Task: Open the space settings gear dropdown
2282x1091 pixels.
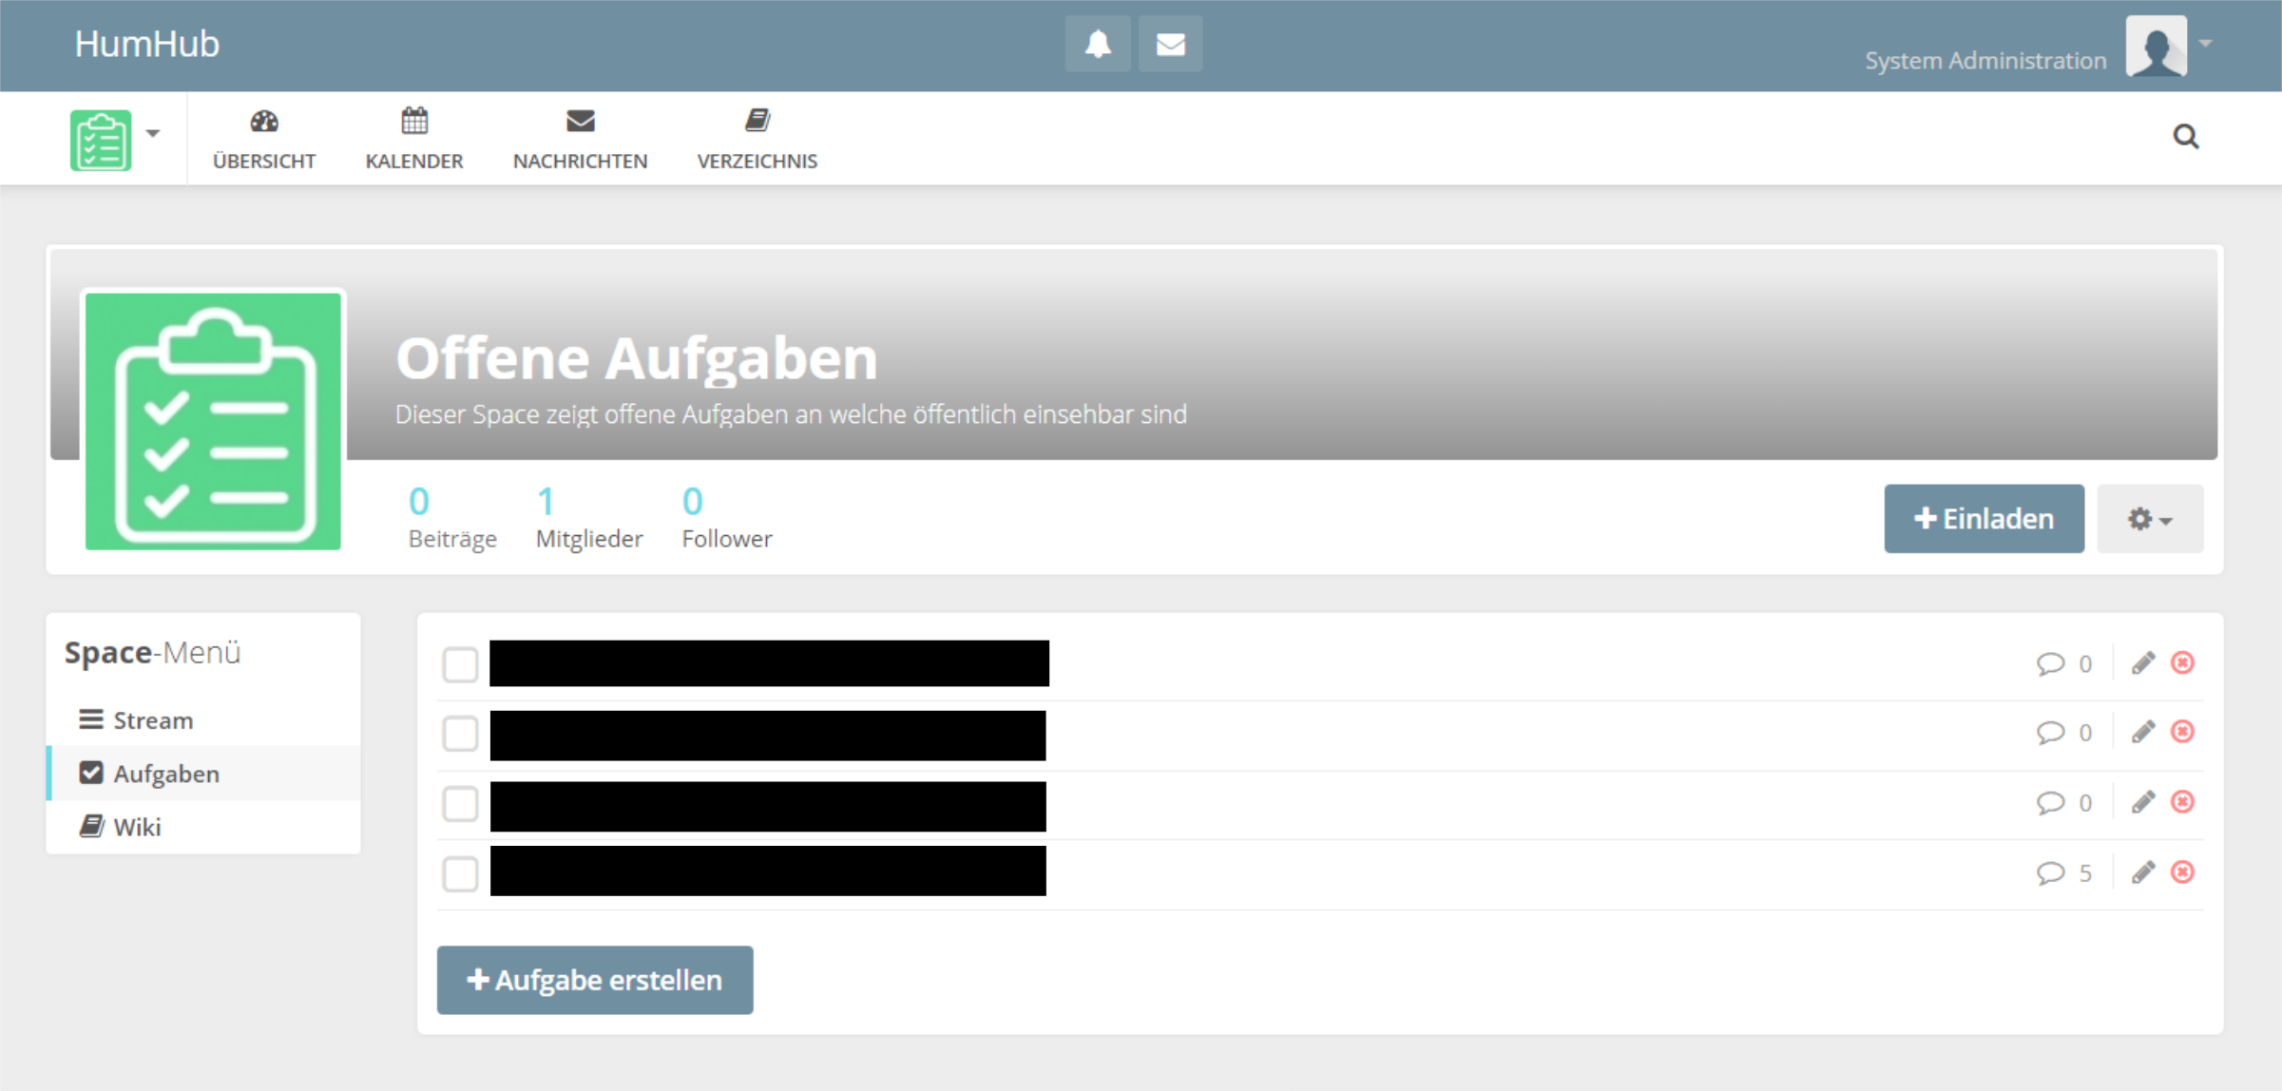Action: 2149,518
